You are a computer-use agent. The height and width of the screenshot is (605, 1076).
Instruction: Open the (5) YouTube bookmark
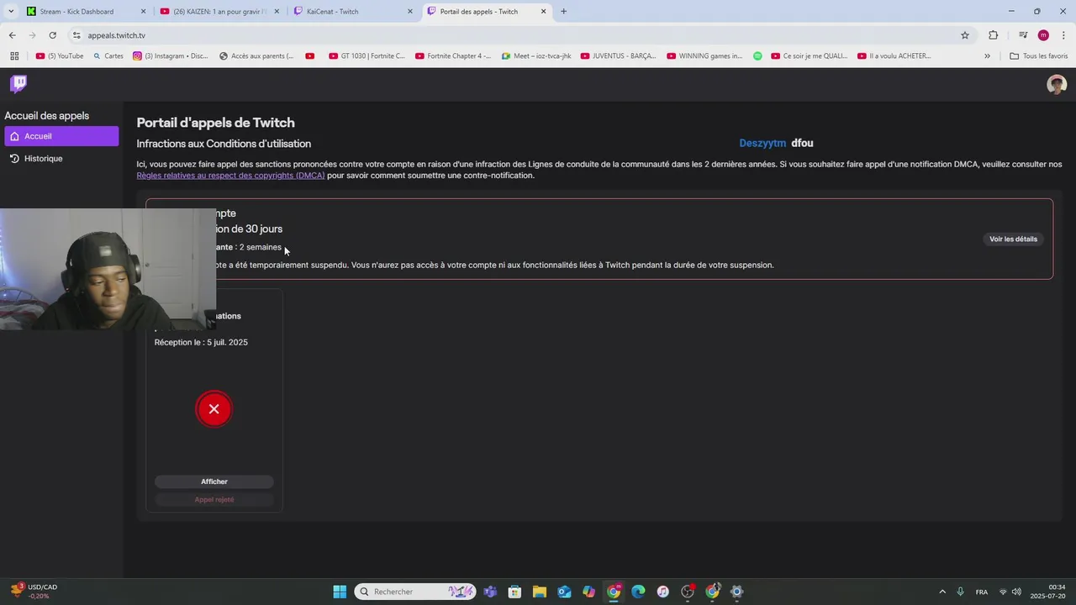[x=60, y=56]
